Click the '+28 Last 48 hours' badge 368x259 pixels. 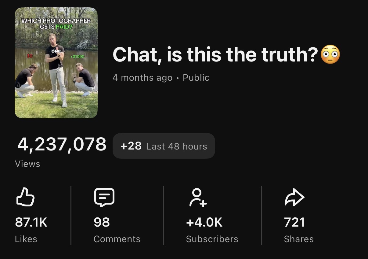tap(164, 146)
